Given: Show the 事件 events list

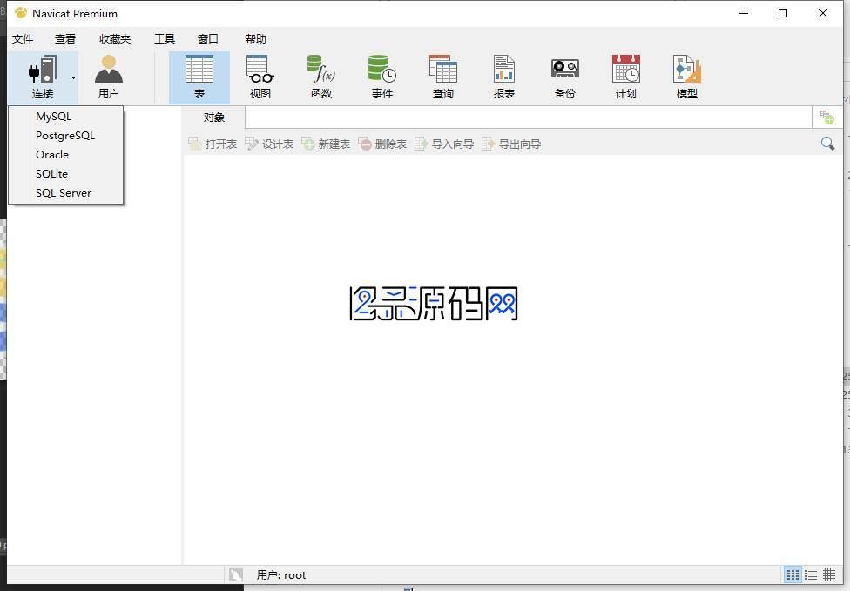Looking at the screenshot, I should point(382,77).
